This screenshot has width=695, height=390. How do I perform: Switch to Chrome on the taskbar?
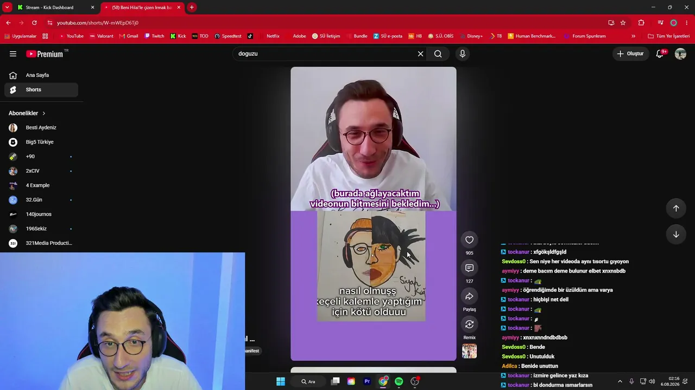pos(383,381)
